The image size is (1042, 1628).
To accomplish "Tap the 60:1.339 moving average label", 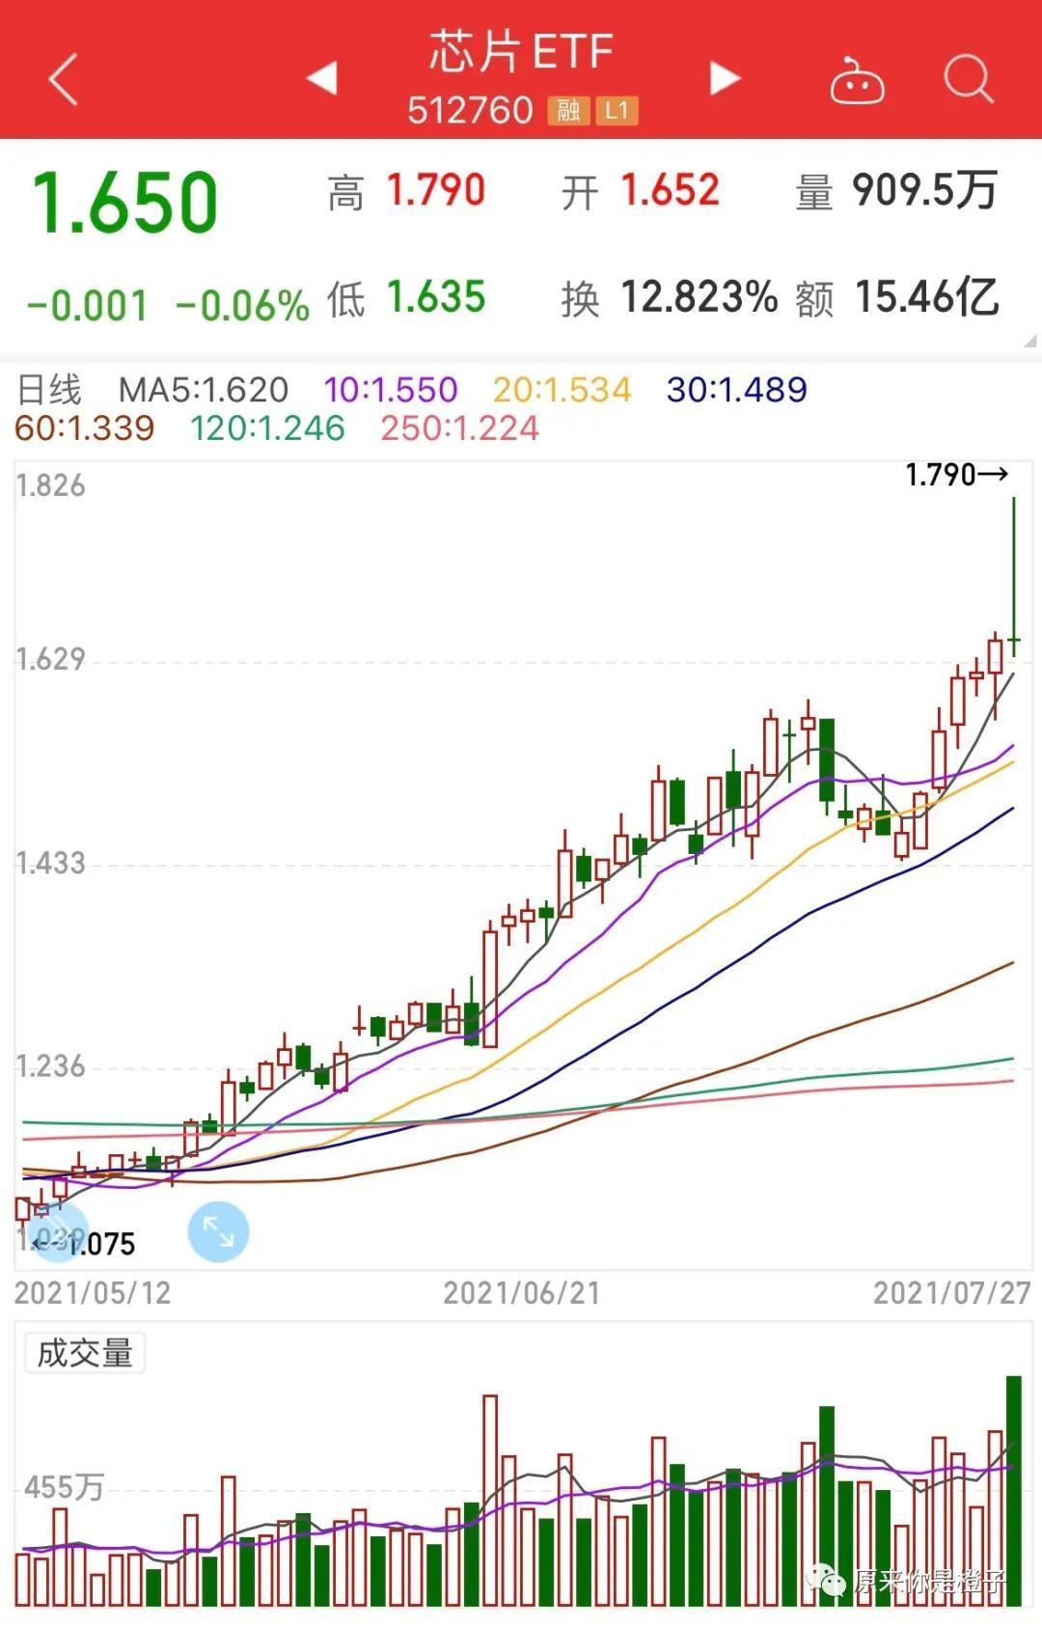I will click(85, 428).
